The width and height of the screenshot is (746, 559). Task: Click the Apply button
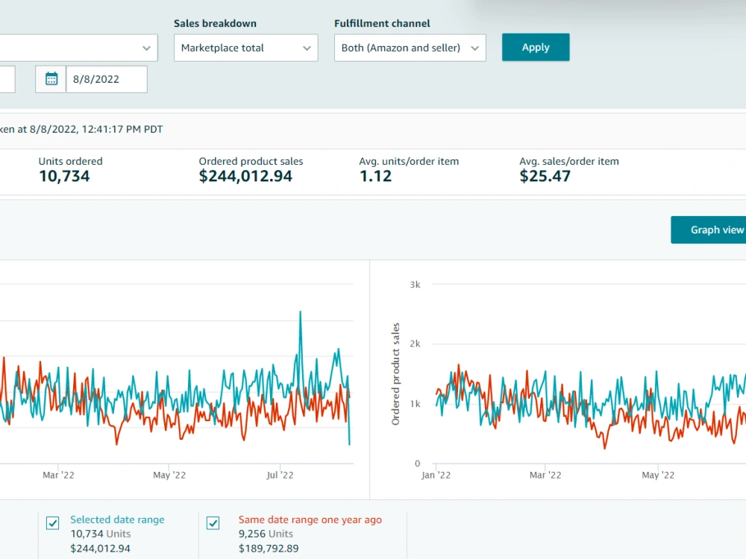(535, 47)
